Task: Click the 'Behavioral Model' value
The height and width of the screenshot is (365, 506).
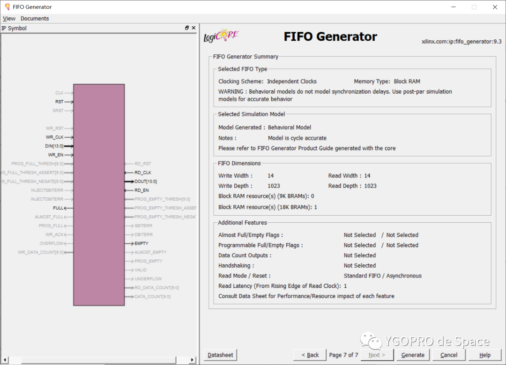Action: pos(290,127)
